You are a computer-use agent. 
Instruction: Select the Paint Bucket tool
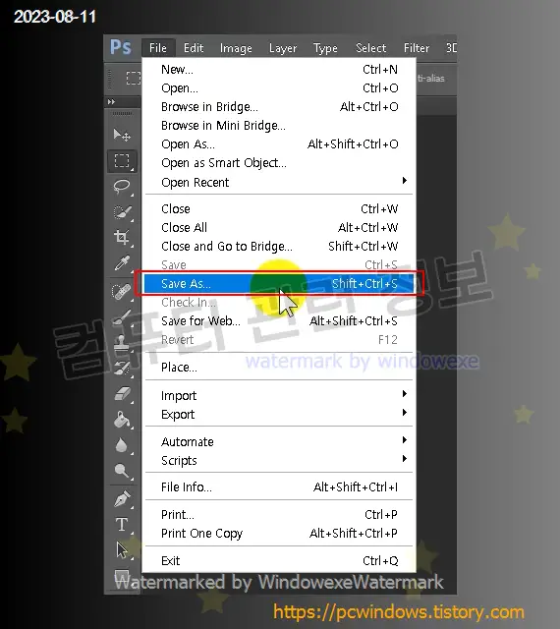coord(122,420)
